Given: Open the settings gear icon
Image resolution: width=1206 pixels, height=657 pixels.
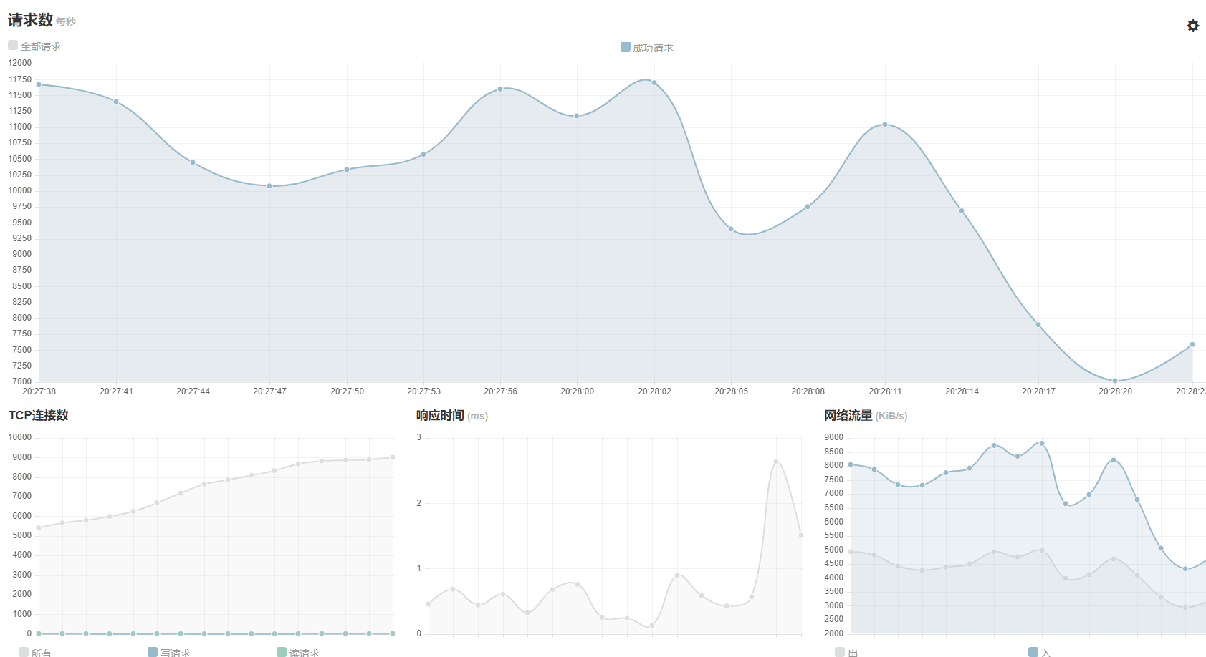Looking at the screenshot, I should (x=1192, y=26).
